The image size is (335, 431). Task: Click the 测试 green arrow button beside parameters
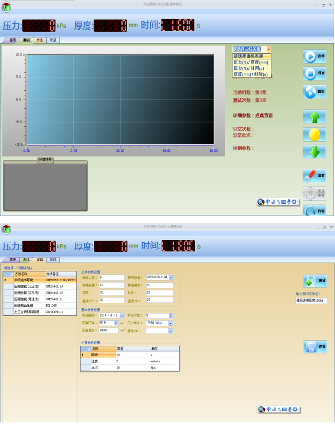[314, 281]
